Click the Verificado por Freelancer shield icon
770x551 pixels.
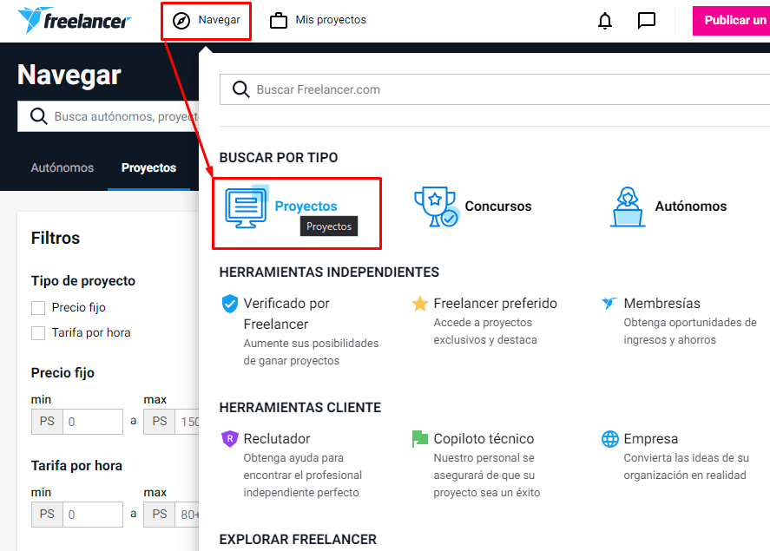[229, 304]
